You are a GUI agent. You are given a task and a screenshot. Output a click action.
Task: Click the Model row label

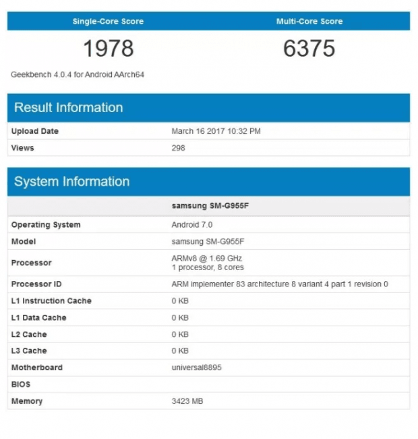[24, 241]
